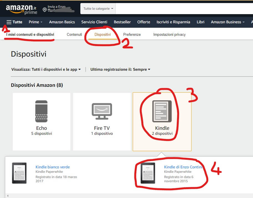The height and width of the screenshot is (198, 253).
Task: Select the Kindle e-reader category icon
Action: pyautogui.click(x=162, y=111)
